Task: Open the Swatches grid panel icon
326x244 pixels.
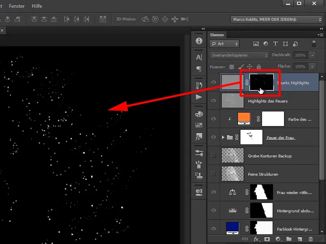Action: (x=199, y=125)
